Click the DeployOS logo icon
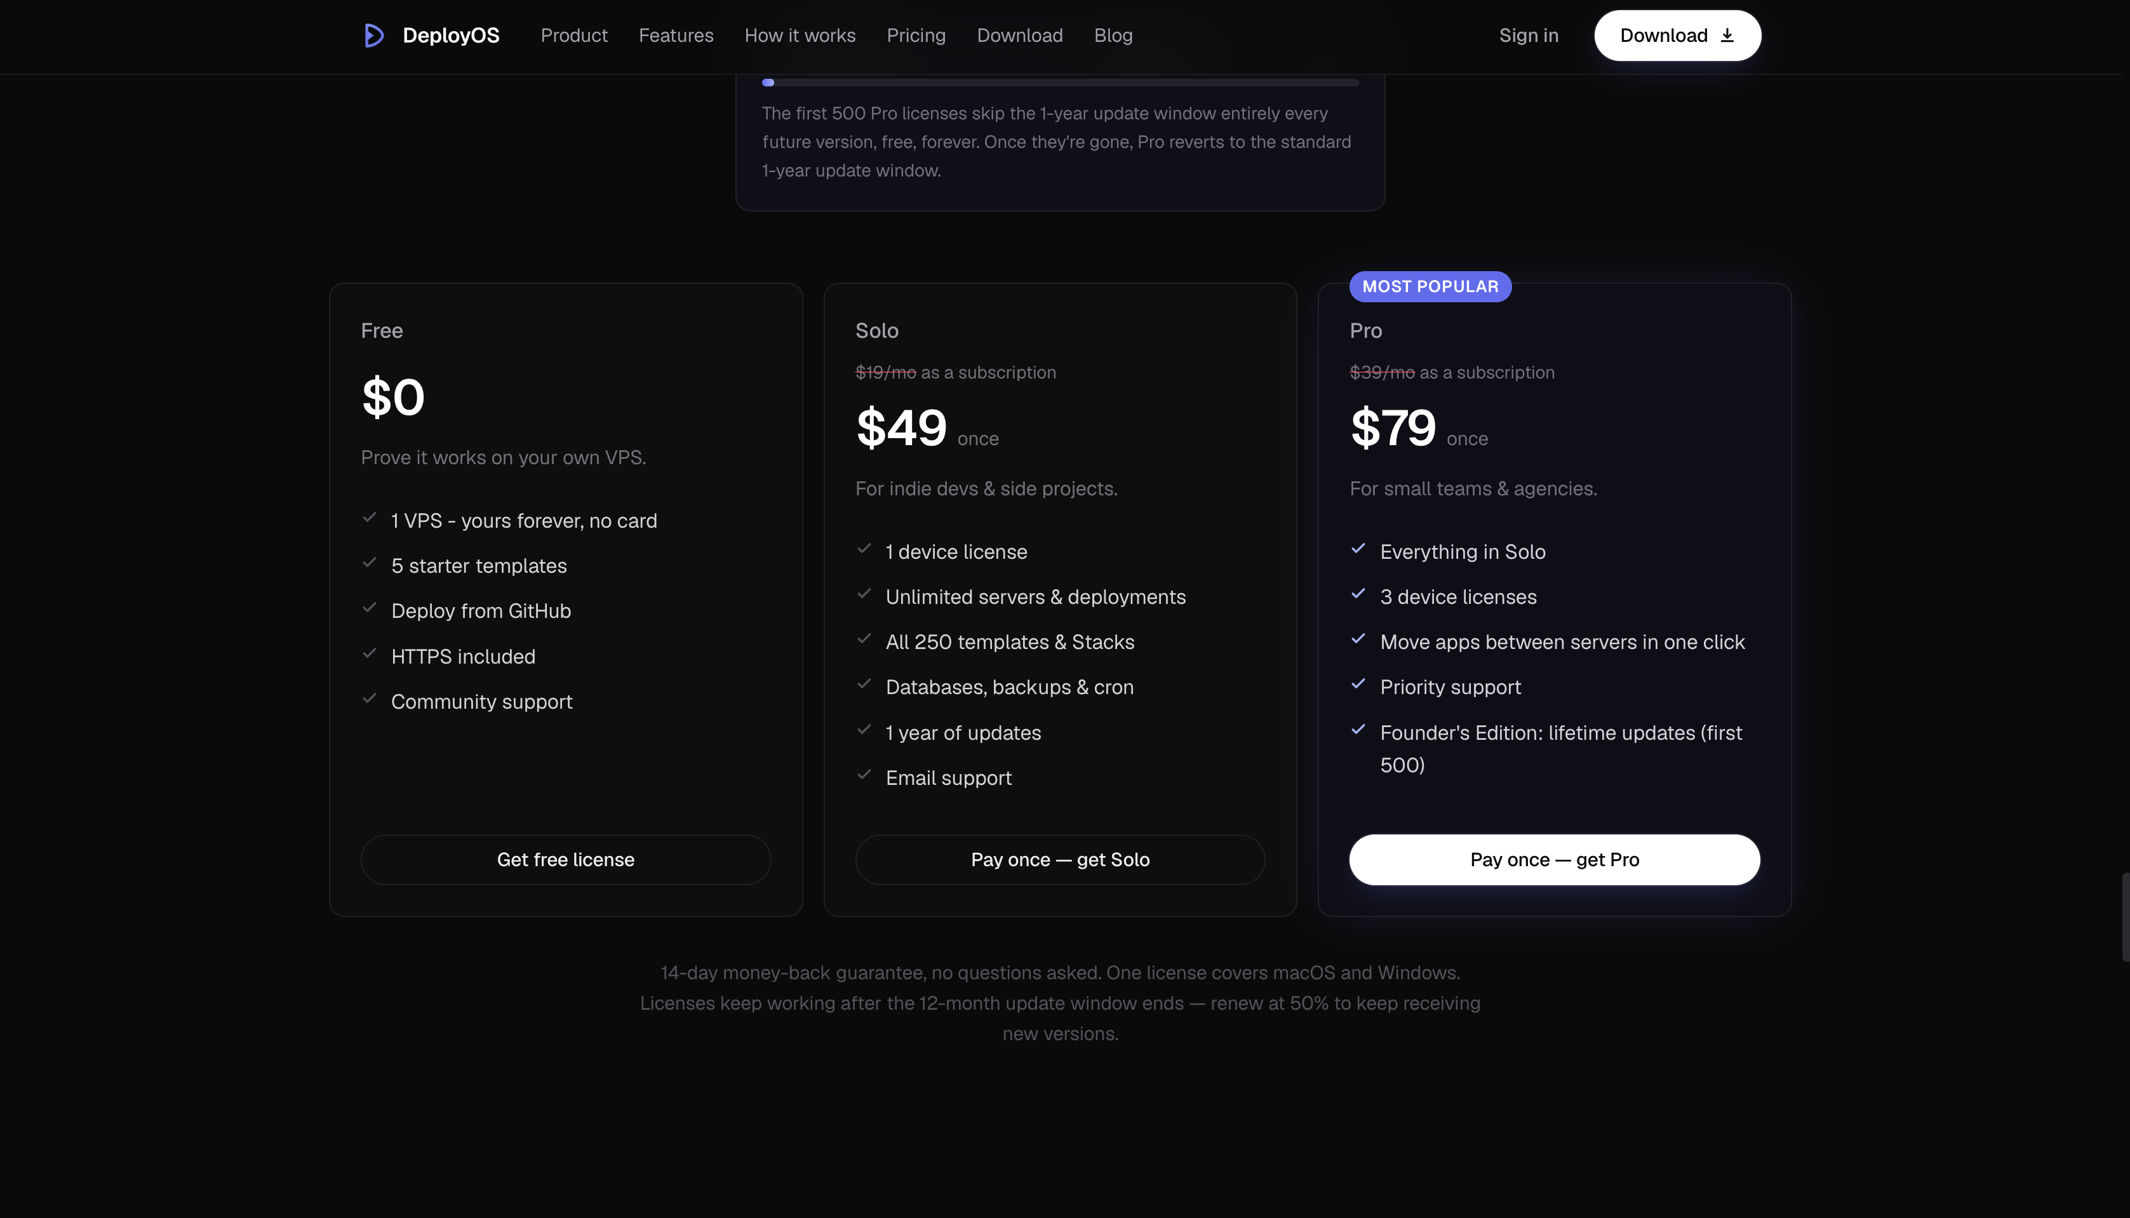The width and height of the screenshot is (2130, 1218). 374,35
